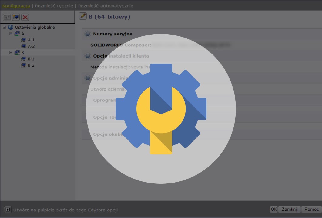
Task: Click the Opcje okabl section label
Action: coord(108,134)
